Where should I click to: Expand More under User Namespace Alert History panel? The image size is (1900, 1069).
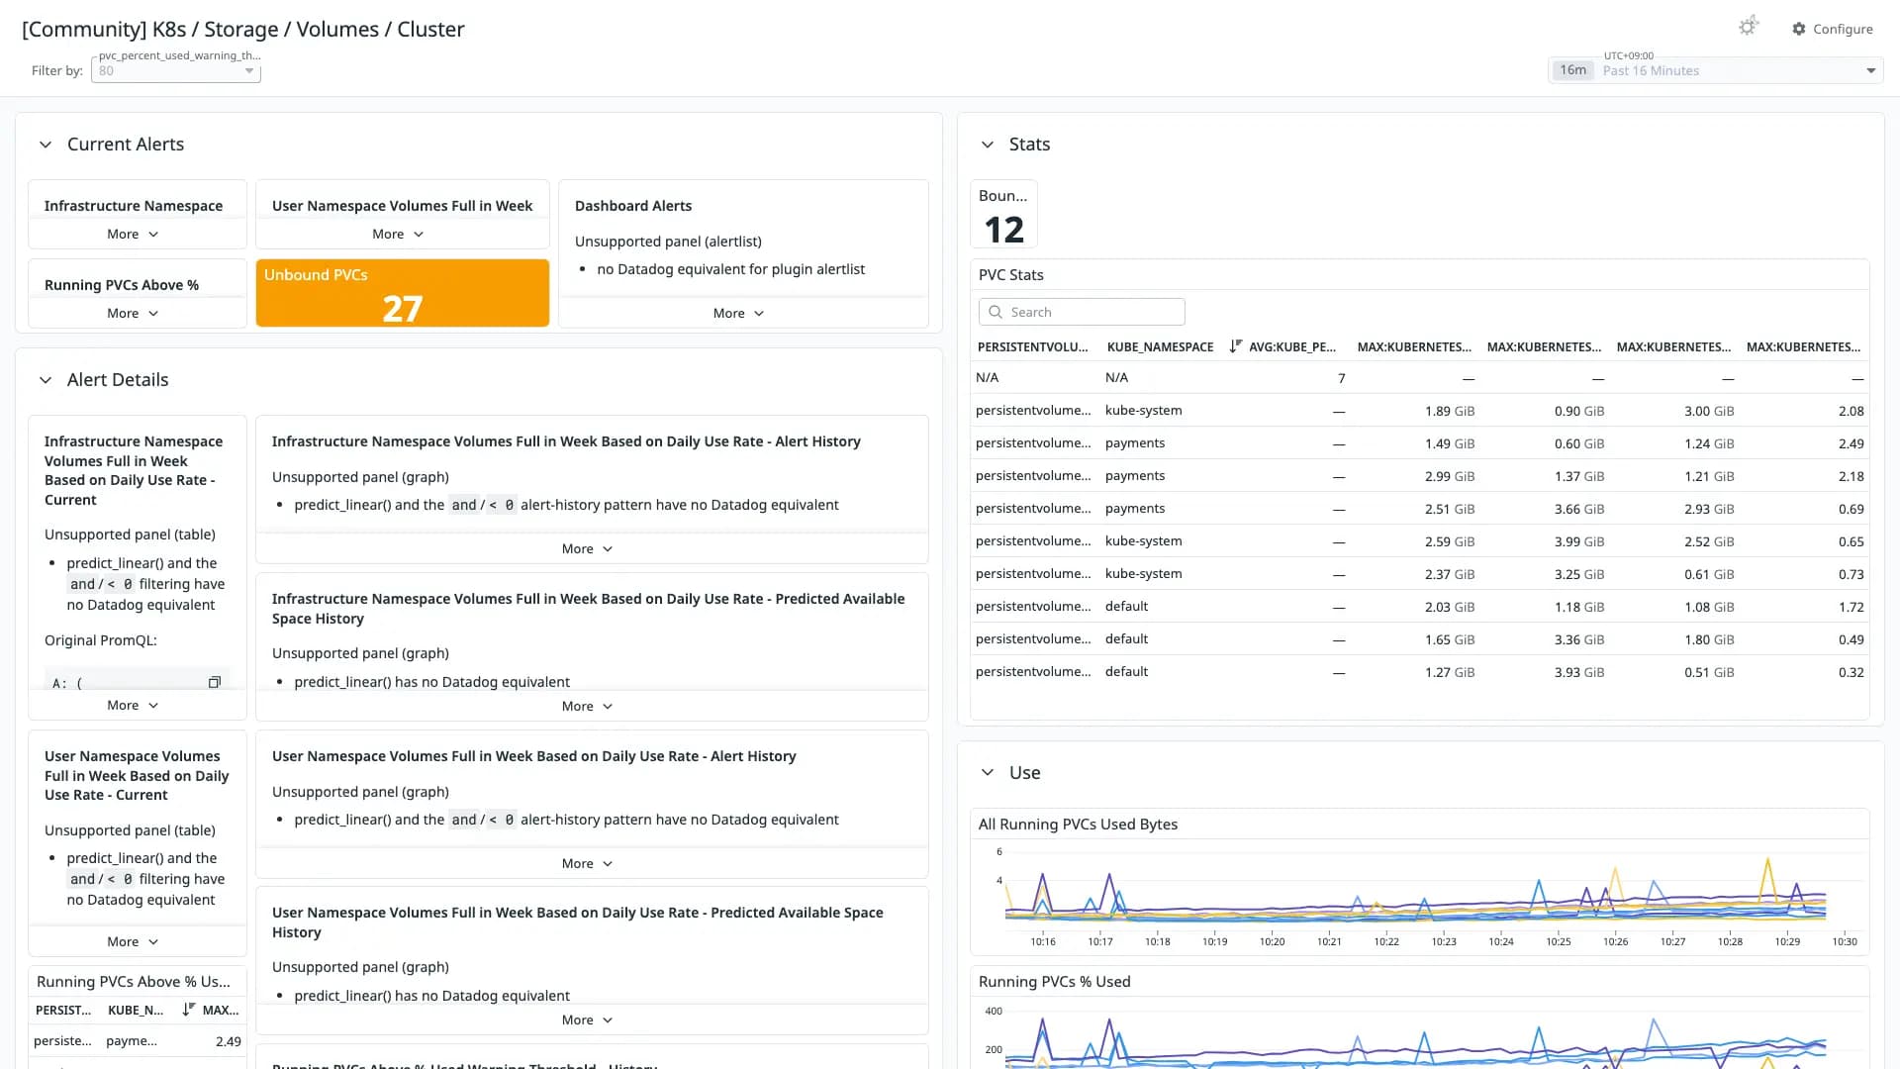pyautogui.click(x=587, y=864)
